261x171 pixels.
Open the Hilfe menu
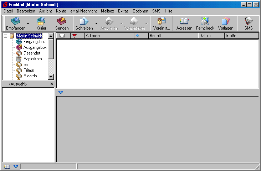pos(168,11)
